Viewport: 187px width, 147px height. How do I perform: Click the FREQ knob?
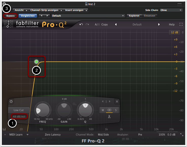click(42, 110)
